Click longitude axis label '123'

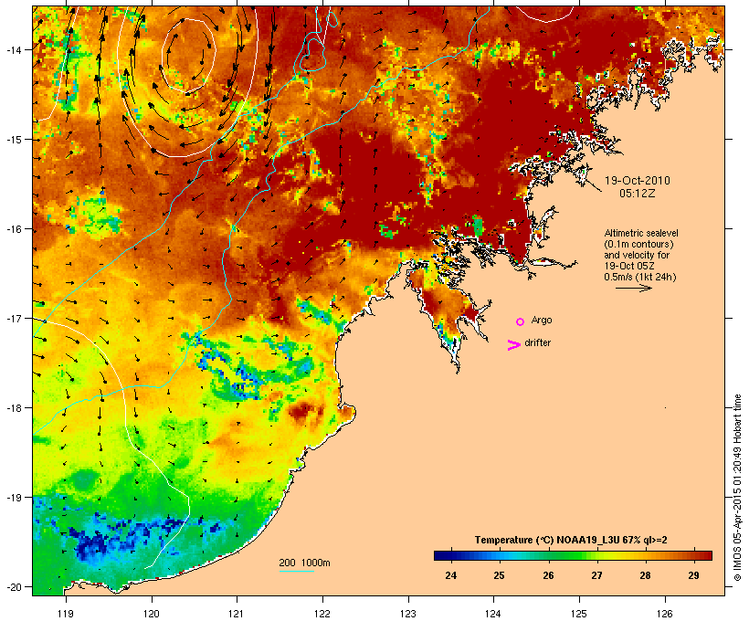point(408,614)
